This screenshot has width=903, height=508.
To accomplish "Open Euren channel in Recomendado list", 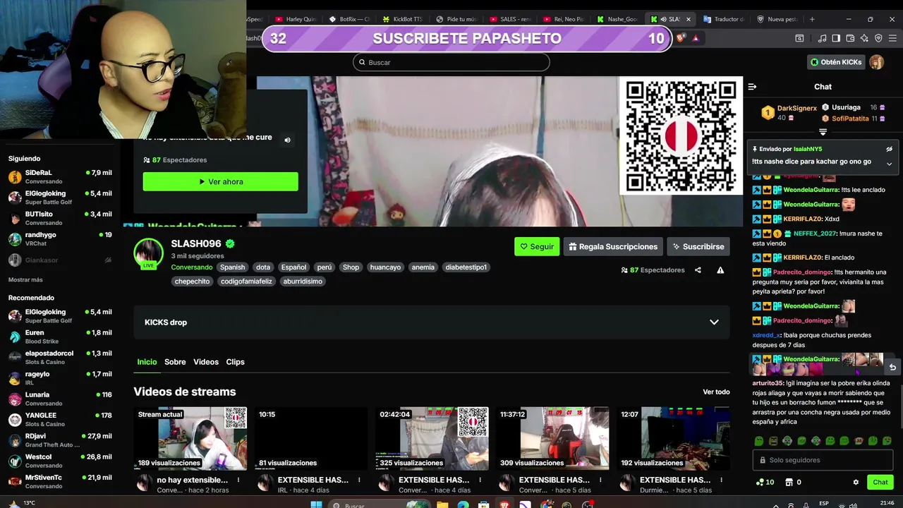I will (x=60, y=337).
